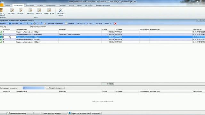This screenshot has height=115, width=205.
Task: Click ЗАКРЫТЬ in the cards toolbar
Action: click(100, 24)
